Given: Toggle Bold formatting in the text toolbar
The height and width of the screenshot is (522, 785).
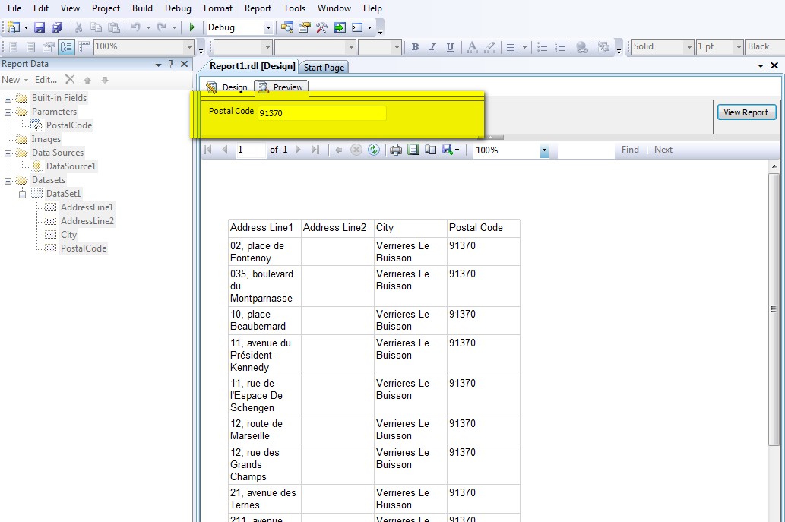Looking at the screenshot, I should (x=415, y=46).
